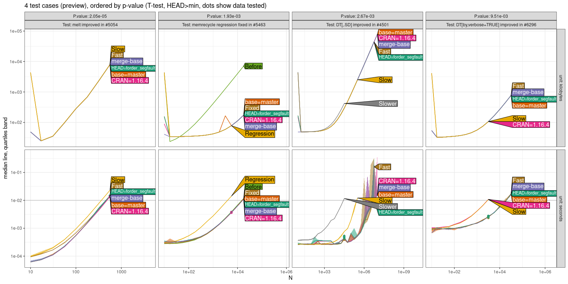Click the 'unit: seconds' row strip
Image resolution: width=568 pixels, height=284 pixels.
click(x=561, y=208)
